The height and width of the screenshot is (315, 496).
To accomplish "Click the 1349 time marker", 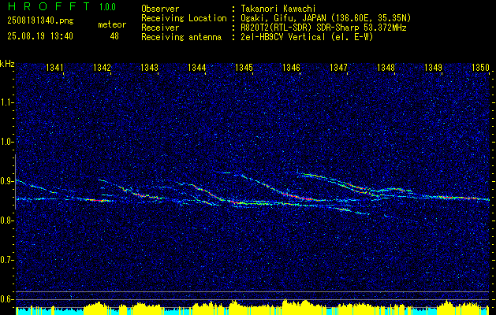I will tap(433, 68).
